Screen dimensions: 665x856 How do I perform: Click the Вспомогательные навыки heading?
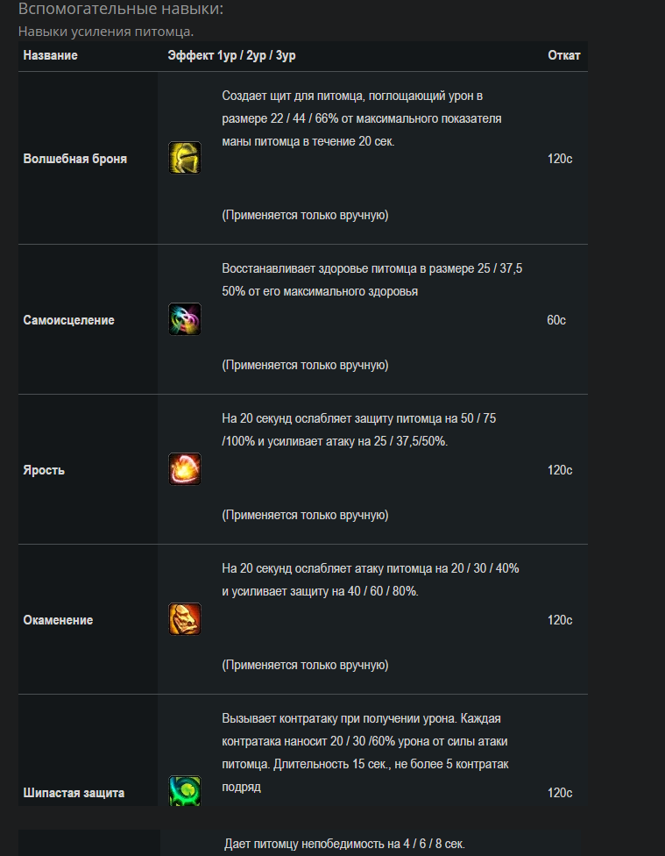click(121, 9)
